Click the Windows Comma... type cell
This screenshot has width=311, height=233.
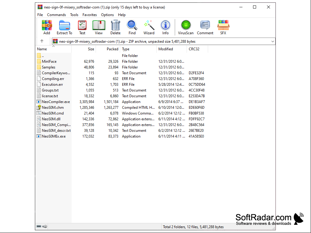[138, 113]
